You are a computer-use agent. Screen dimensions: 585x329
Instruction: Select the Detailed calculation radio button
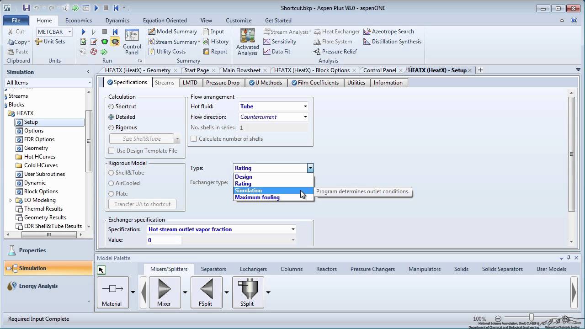click(111, 117)
